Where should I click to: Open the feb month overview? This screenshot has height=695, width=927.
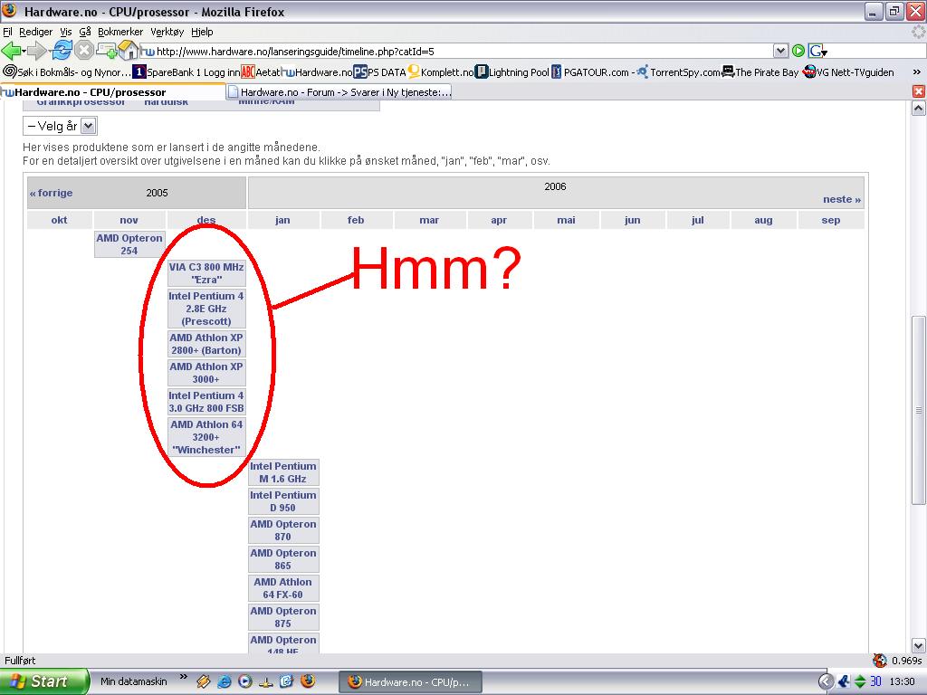[x=356, y=220]
